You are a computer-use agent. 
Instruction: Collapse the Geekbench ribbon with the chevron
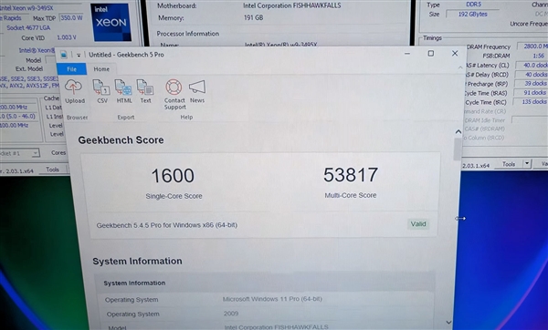[460, 67]
